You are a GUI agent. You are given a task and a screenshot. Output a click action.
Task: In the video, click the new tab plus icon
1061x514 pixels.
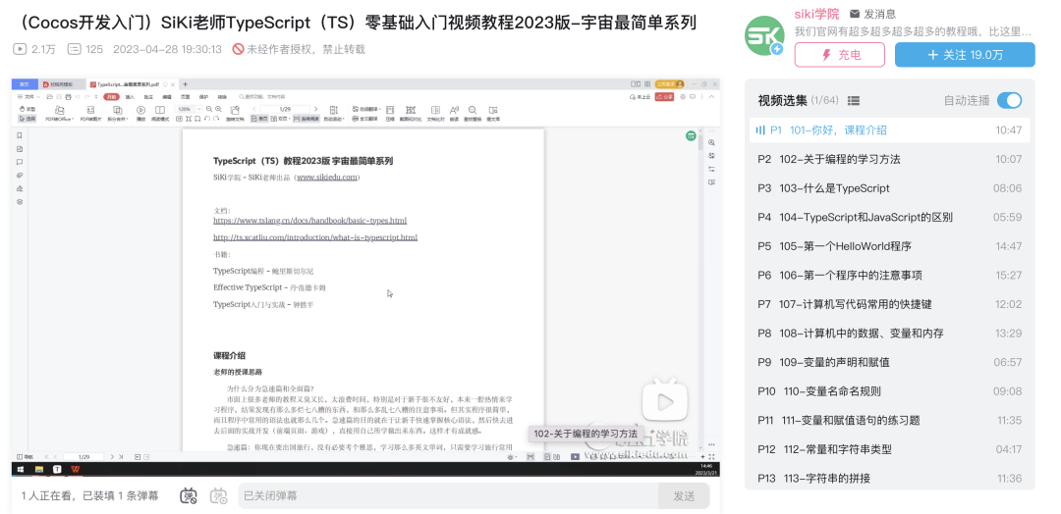[185, 84]
